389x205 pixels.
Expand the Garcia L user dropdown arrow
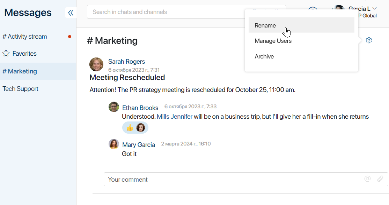pyautogui.click(x=375, y=8)
